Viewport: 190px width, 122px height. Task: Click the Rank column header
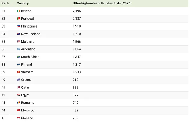coord(5,3)
